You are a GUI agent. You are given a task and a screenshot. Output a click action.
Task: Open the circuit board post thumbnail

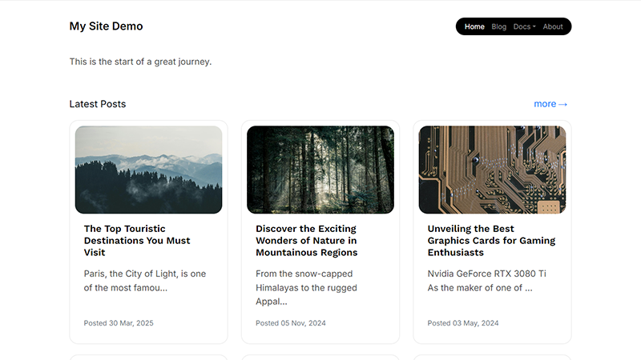tap(492, 170)
